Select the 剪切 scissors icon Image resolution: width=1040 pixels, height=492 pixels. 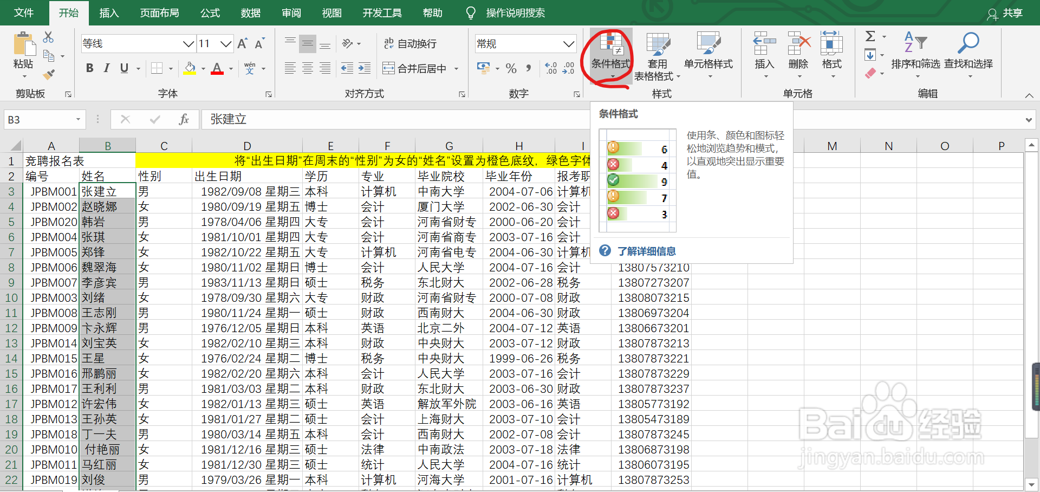pyautogui.click(x=48, y=37)
